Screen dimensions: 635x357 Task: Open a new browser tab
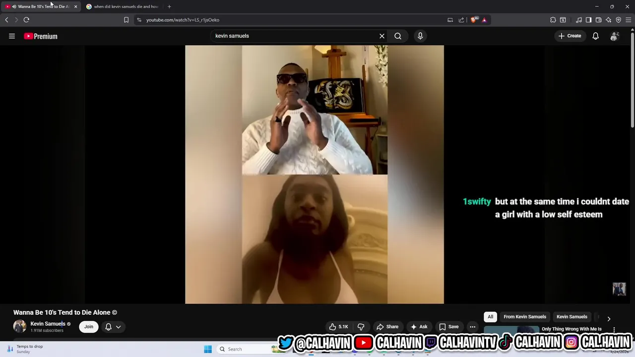[x=169, y=6]
